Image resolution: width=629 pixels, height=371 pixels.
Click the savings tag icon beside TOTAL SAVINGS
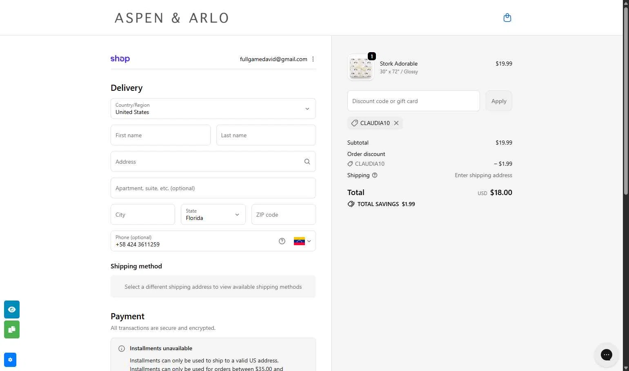click(351, 204)
